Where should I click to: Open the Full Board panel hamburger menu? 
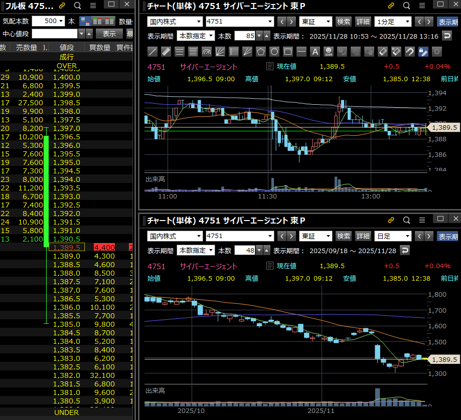pyautogui.click(x=93, y=6)
